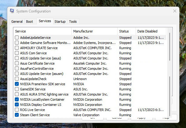Screen dimensions: 186x128
Task: Click the NVIDIA manufacturer cell of FrameView
Action: pos(79,84)
